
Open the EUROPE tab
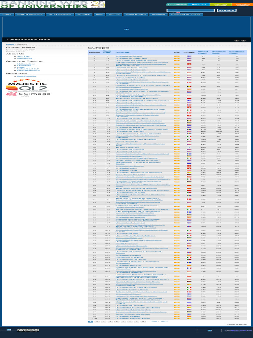point(83,14)
